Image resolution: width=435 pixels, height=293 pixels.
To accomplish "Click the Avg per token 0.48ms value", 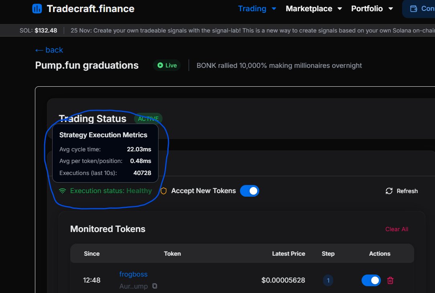I will 141,161.
